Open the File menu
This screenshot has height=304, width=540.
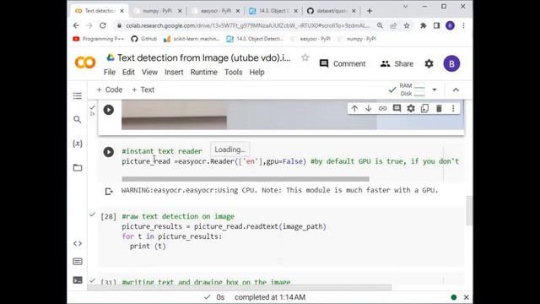[x=110, y=72]
